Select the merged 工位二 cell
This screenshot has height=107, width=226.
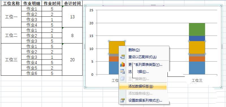11,35
